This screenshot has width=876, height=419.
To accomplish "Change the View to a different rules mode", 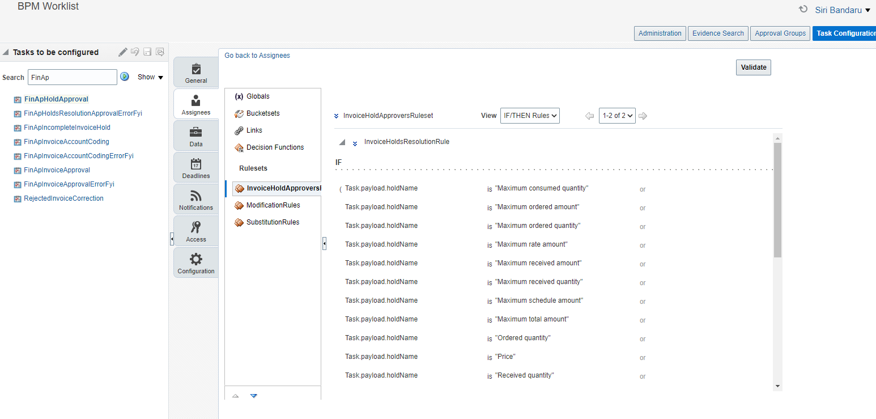I will (530, 115).
